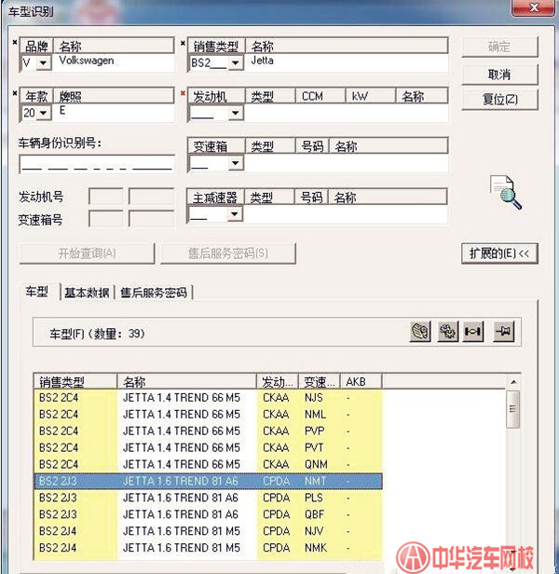Sort by the 发动... list column header
The width and height of the screenshot is (559, 574).
tap(278, 382)
